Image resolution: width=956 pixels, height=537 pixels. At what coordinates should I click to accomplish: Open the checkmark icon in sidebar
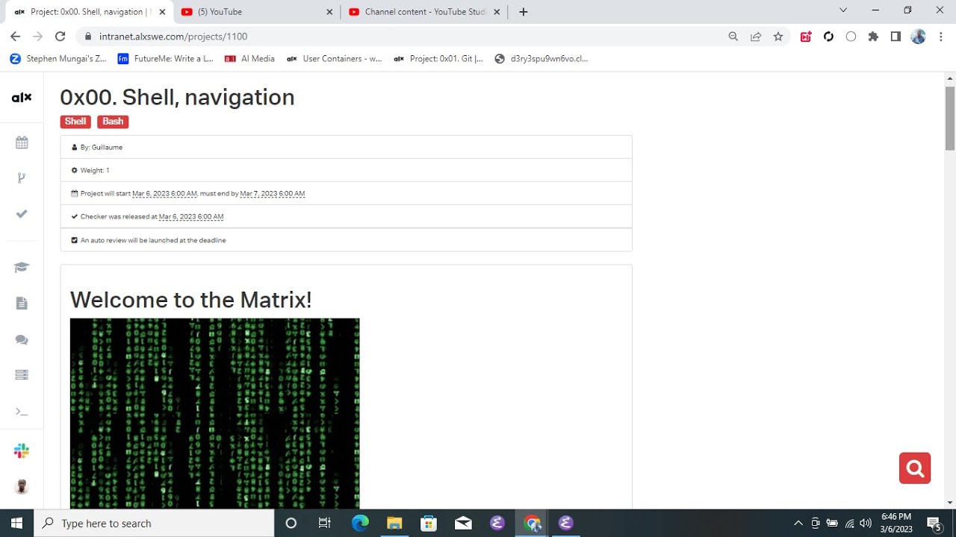(22, 214)
